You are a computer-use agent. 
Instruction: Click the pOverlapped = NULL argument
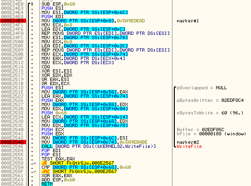pyautogui.click(x=202, y=88)
